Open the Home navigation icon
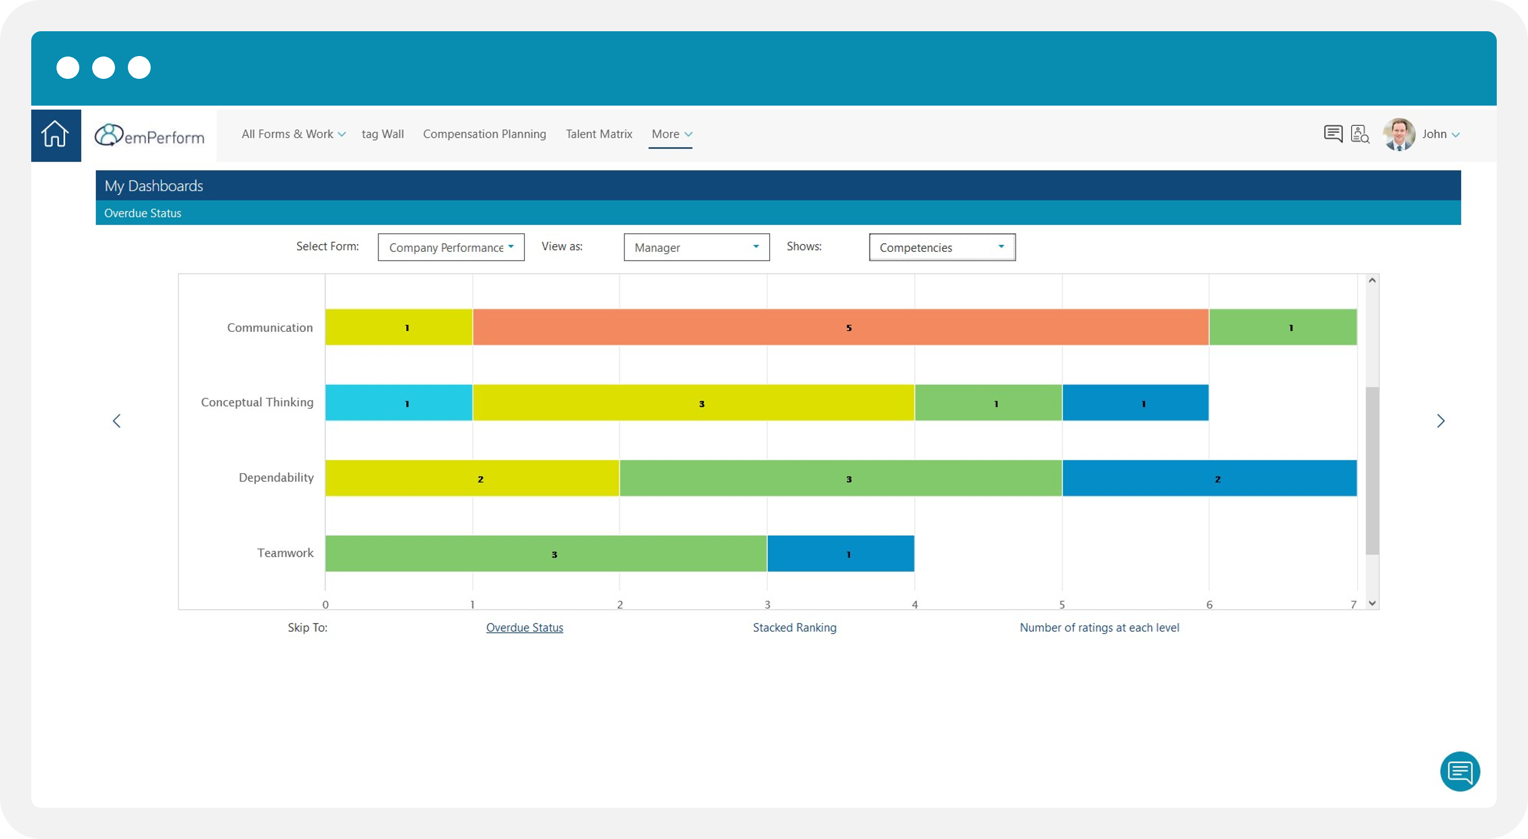The width and height of the screenshot is (1528, 839). click(55, 135)
